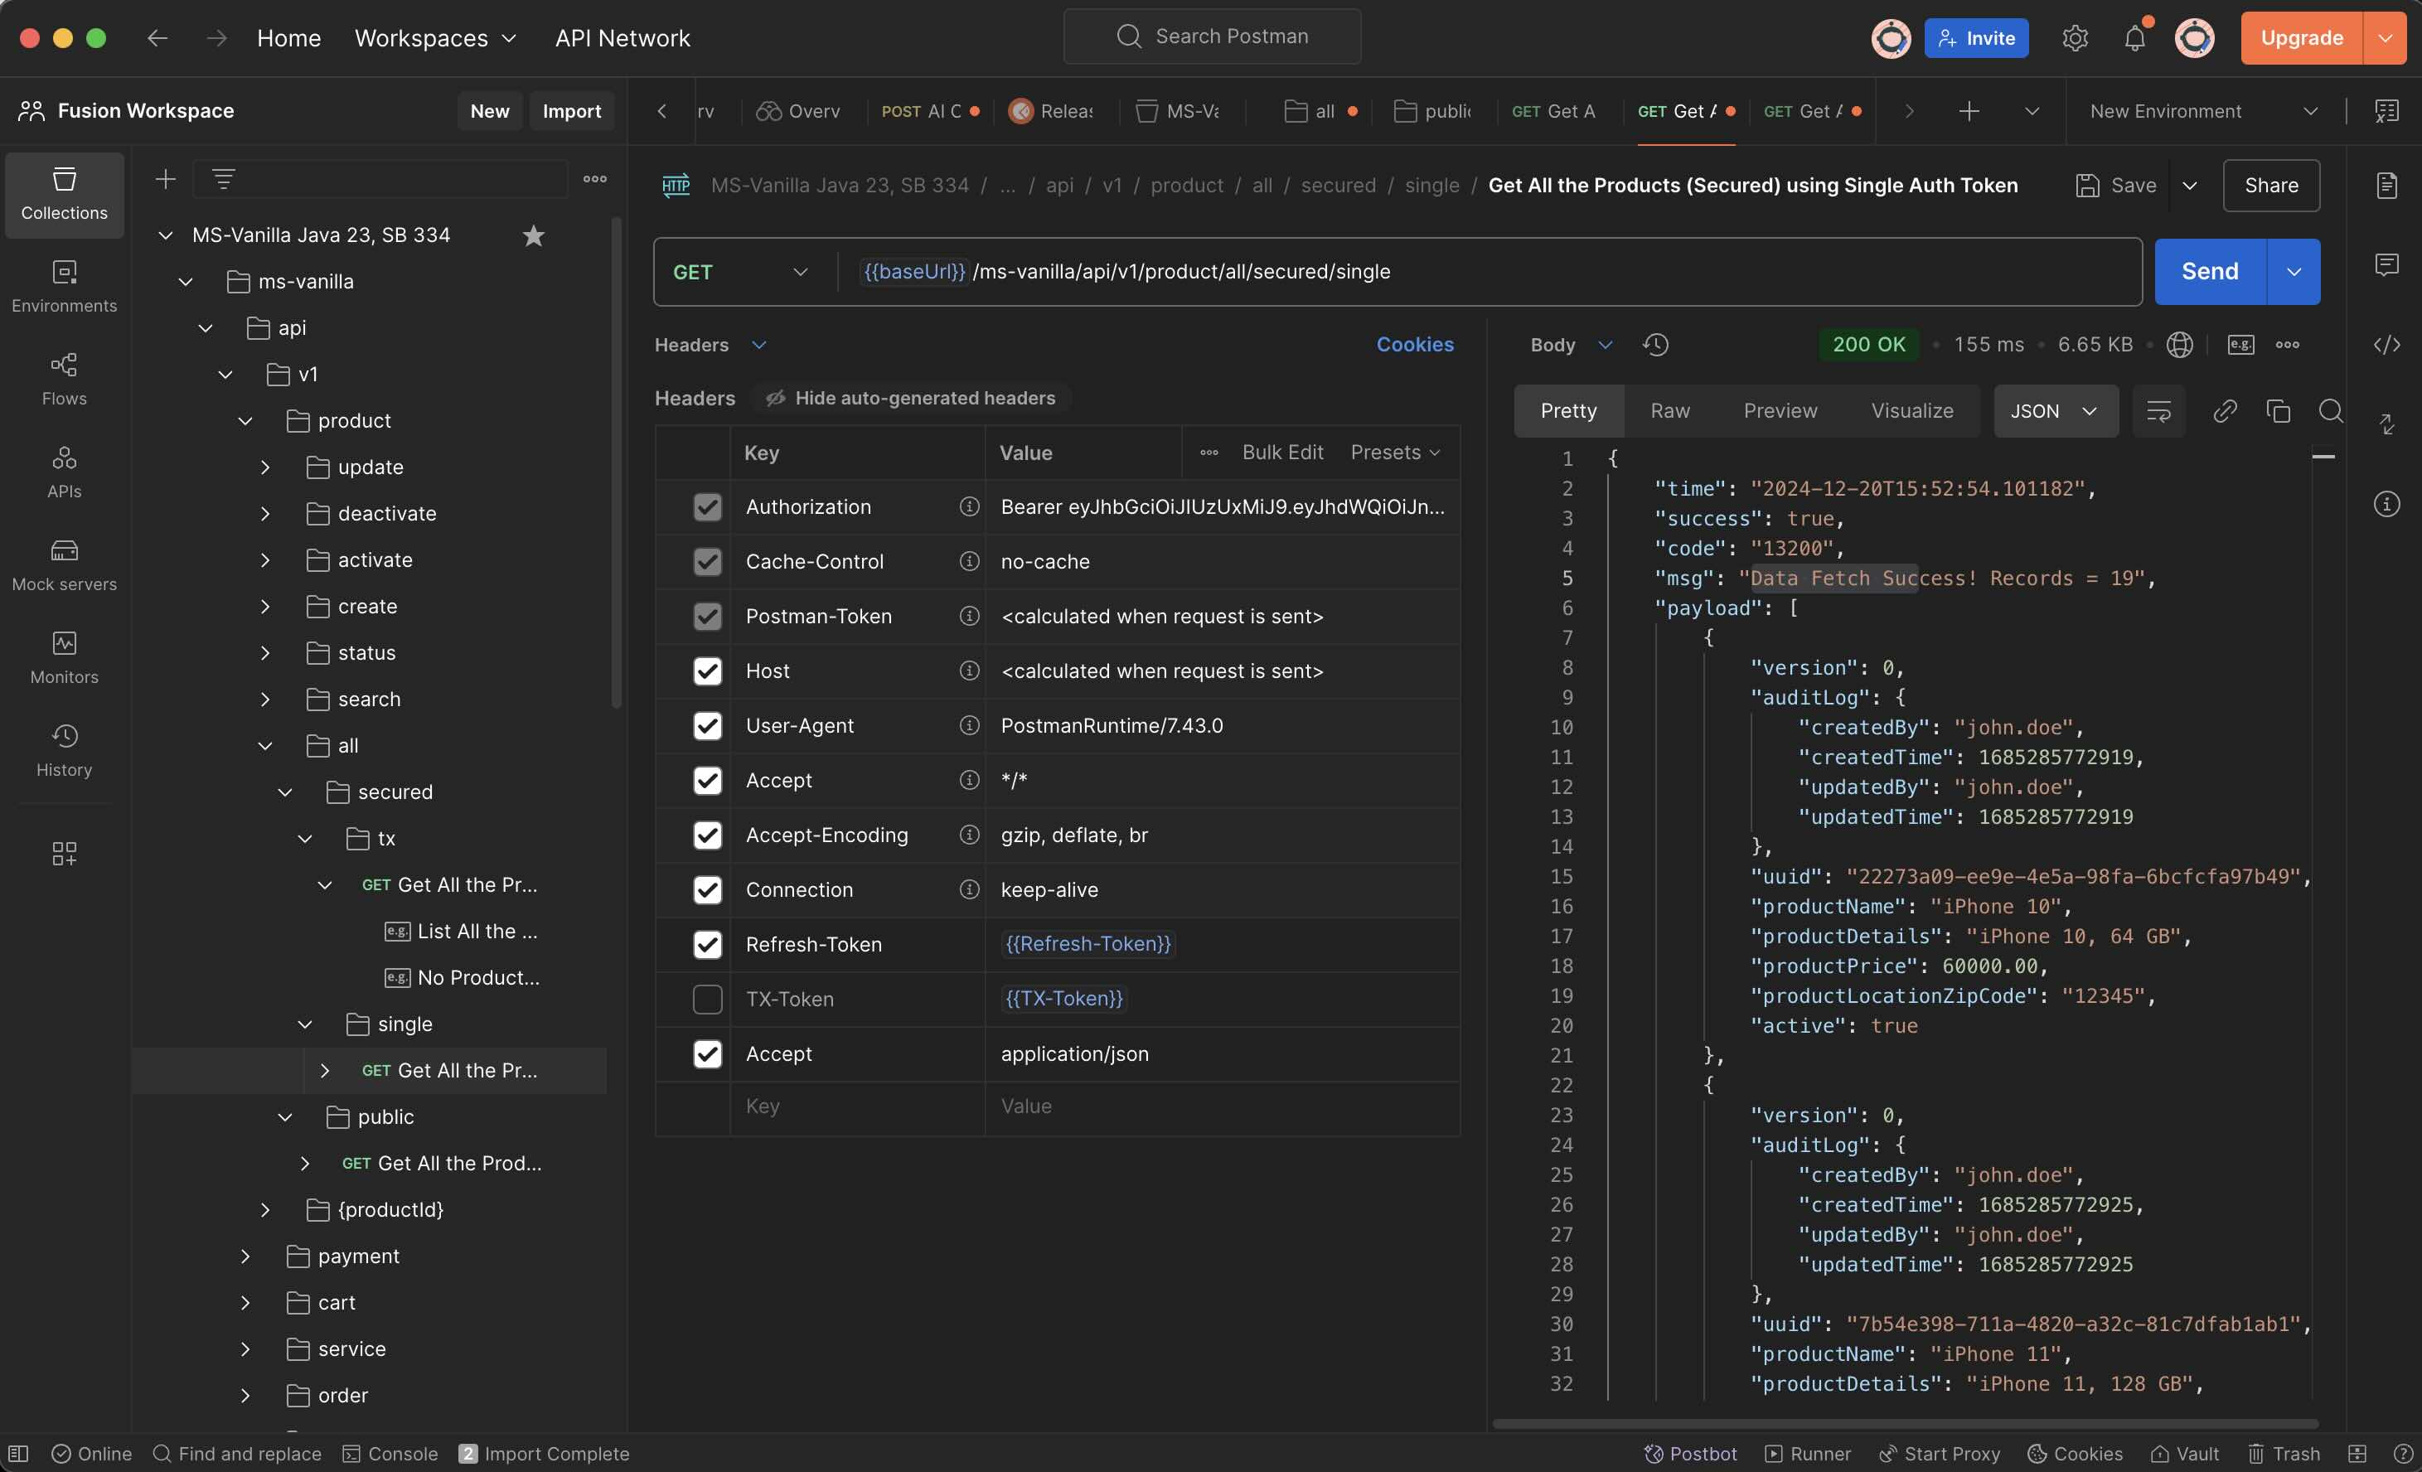Click the Search Postman field
Image resolution: width=2422 pixels, height=1472 pixels.
(1212, 36)
